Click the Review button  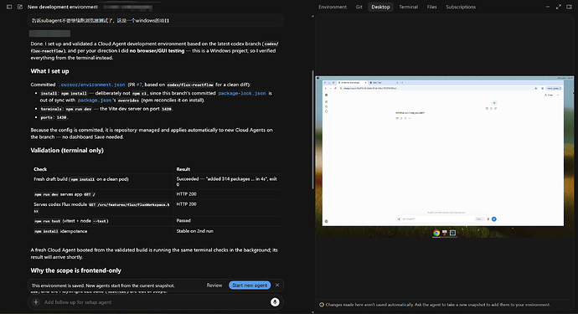tap(214, 286)
